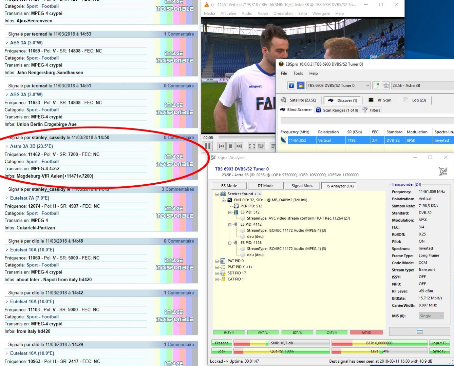Toggle the Input TS button

(x=439, y=343)
